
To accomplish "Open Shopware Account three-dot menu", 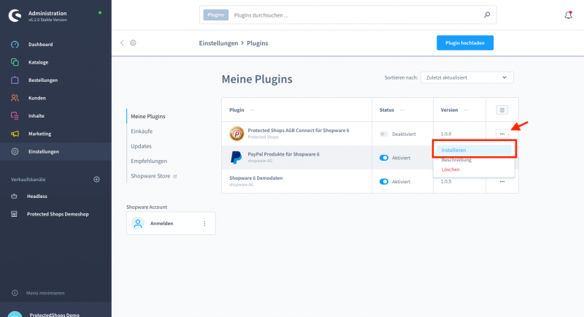I will click(x=204, y=224).
